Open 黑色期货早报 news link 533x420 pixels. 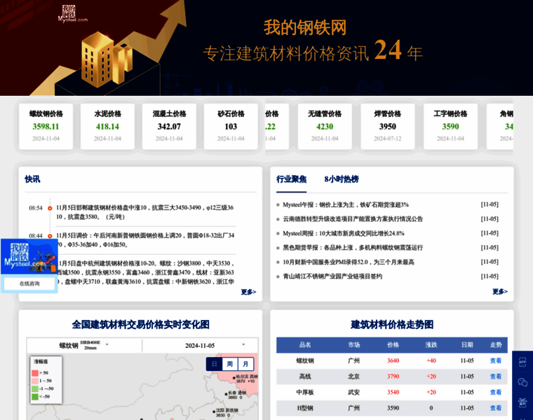(353, 248)
